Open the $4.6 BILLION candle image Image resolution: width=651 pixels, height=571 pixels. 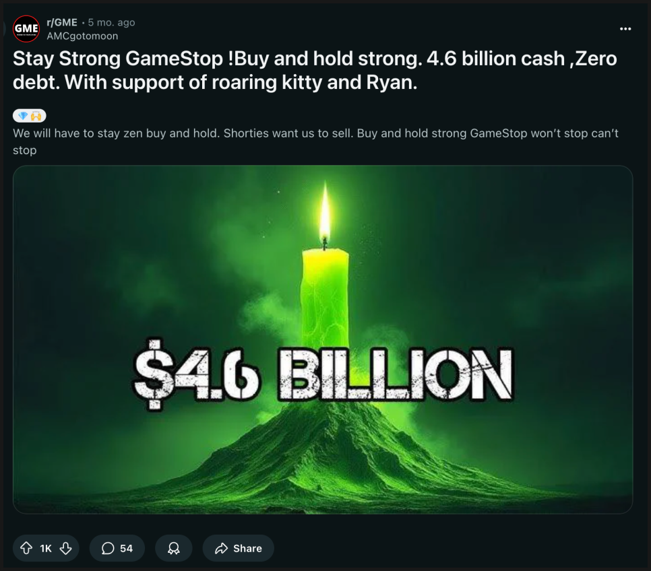(x=323, y=339)
